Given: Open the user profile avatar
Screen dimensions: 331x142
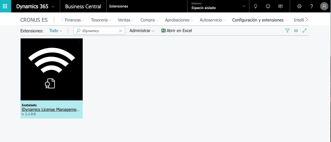Looking at the screenshot, I should click(x=324, y=6).
